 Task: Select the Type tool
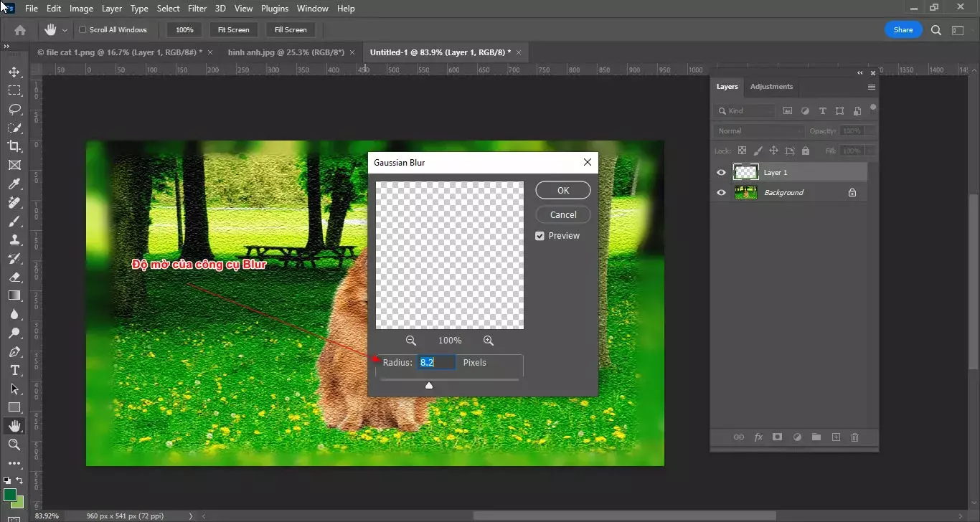(14, 371)
